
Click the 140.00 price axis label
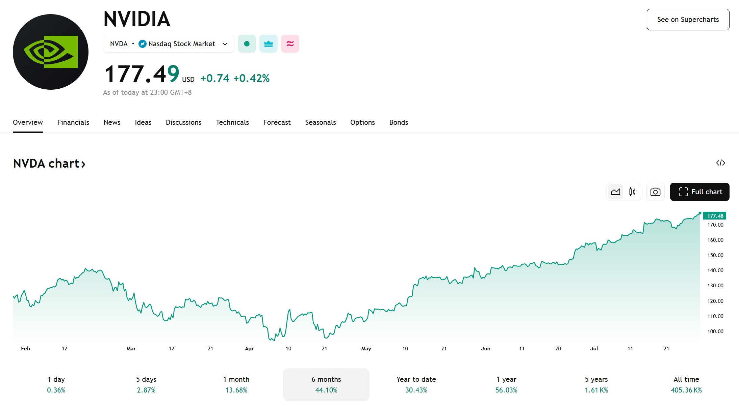tap(715, 270)
